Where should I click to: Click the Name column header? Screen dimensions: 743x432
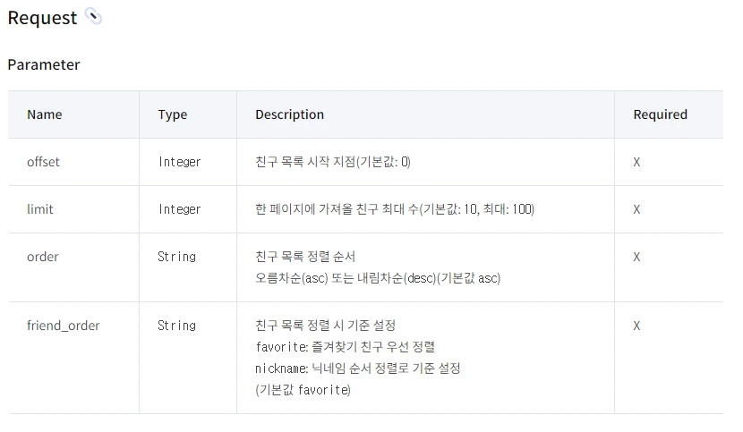(x=45, y=114)
